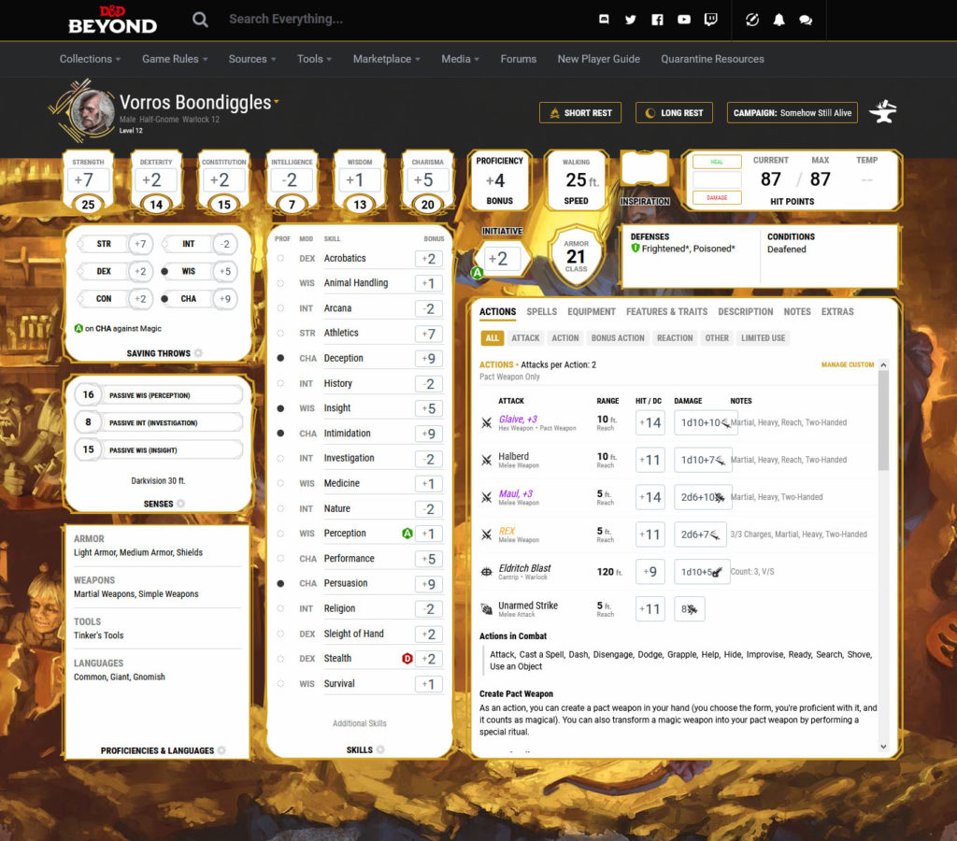Click the search magnifying glass icon

tap(200, 20)
